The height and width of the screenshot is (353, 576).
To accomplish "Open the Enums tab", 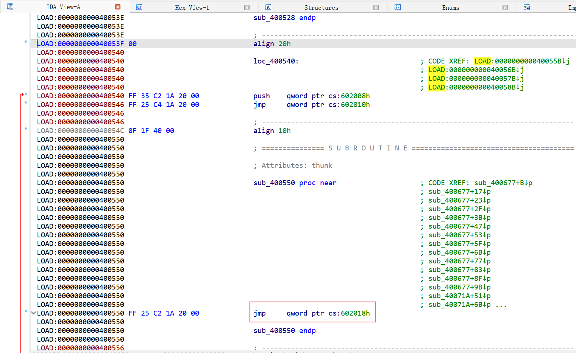I will click(451, 8).
